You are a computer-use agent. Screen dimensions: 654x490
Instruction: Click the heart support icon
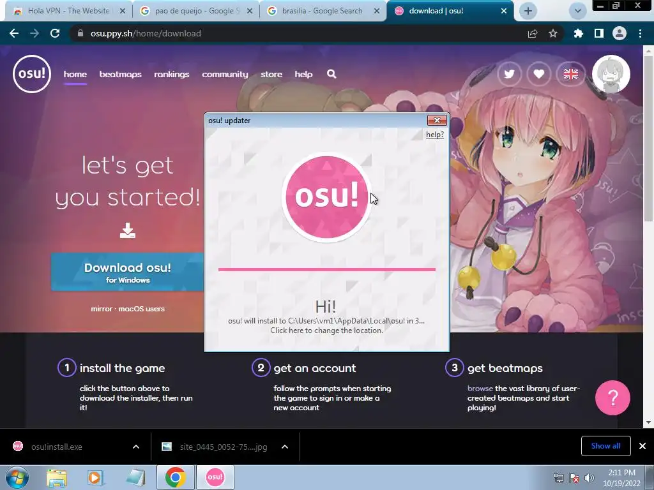[x=539, y=74]
